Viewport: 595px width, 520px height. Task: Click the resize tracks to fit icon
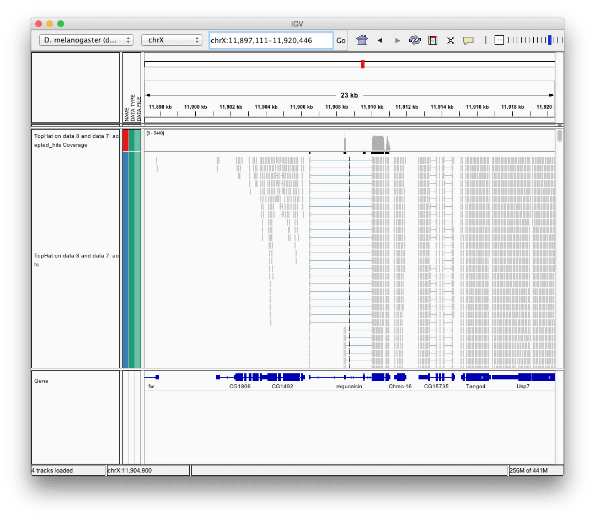(451, 40)
